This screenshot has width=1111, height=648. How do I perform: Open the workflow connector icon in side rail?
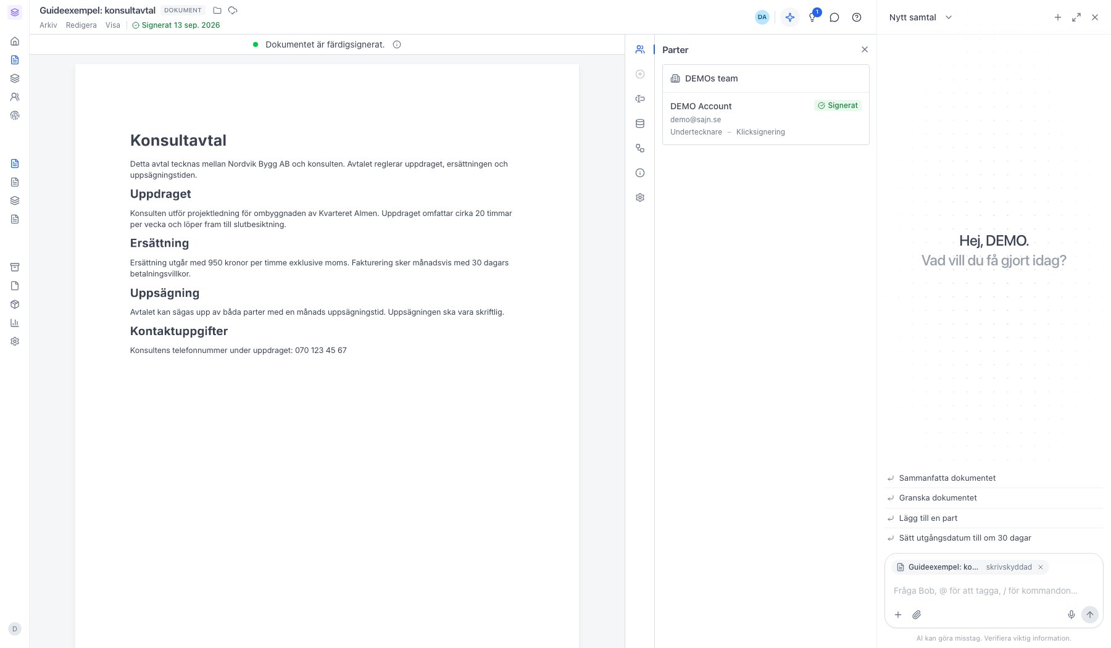click(640, 148)
